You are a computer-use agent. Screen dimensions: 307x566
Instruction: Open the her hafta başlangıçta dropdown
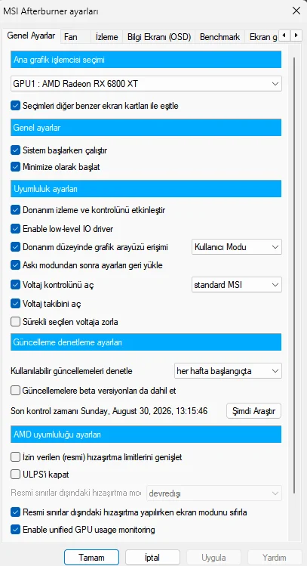pos(228,371)
